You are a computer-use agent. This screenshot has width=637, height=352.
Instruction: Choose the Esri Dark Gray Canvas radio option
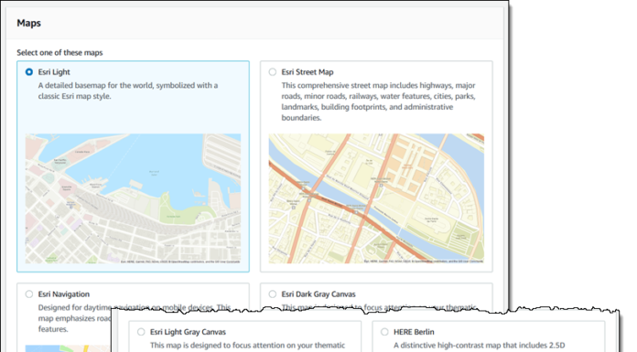point(272,293)
